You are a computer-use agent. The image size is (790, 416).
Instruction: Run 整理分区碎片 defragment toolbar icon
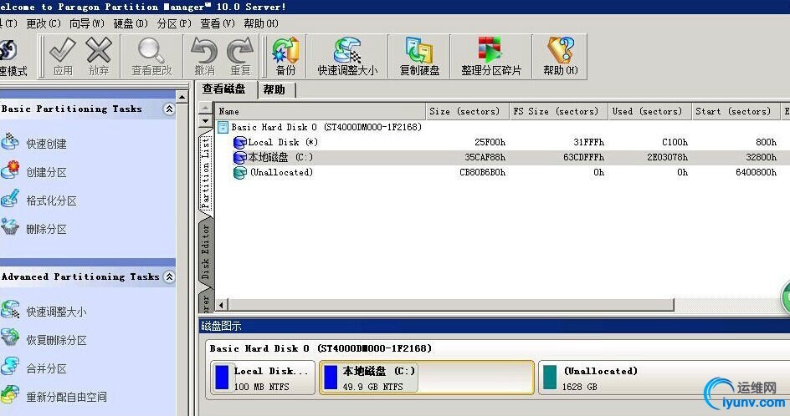(x=490, y=50)
